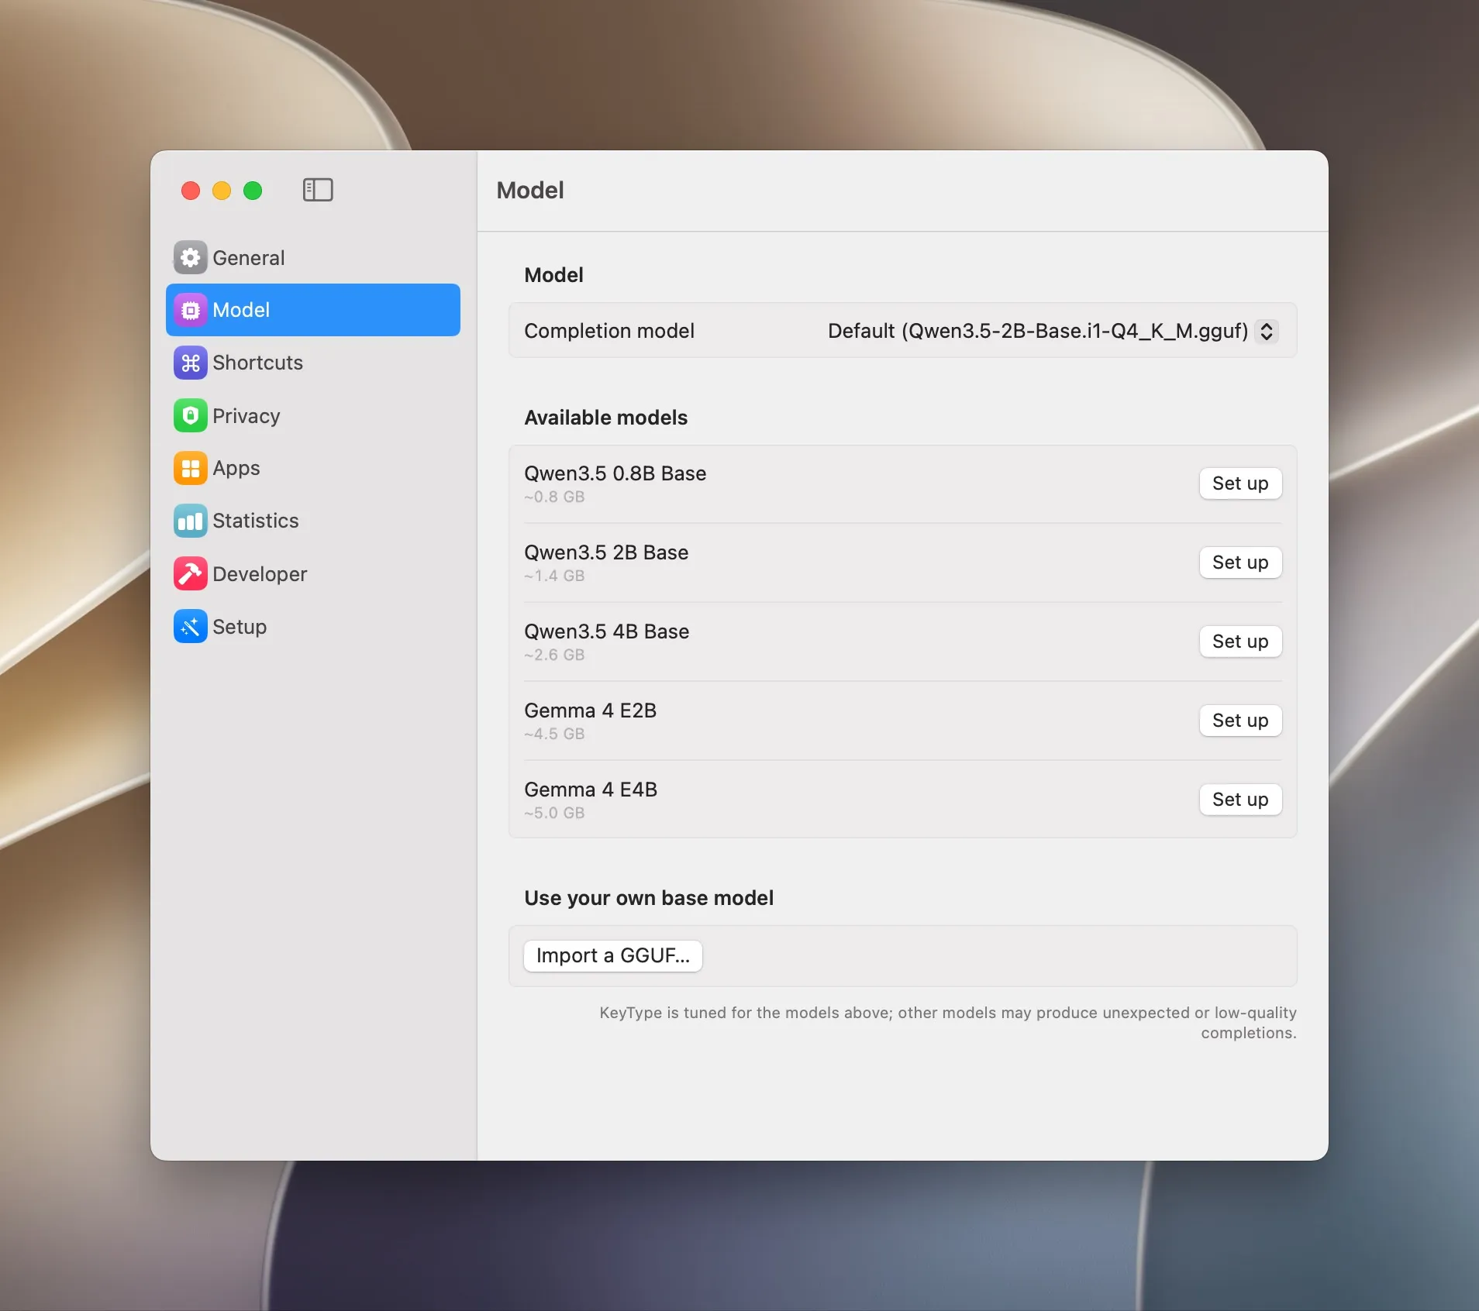Set up Qwen3.5 4B Base model
1479x1311 pixels.
[1240, 642]
